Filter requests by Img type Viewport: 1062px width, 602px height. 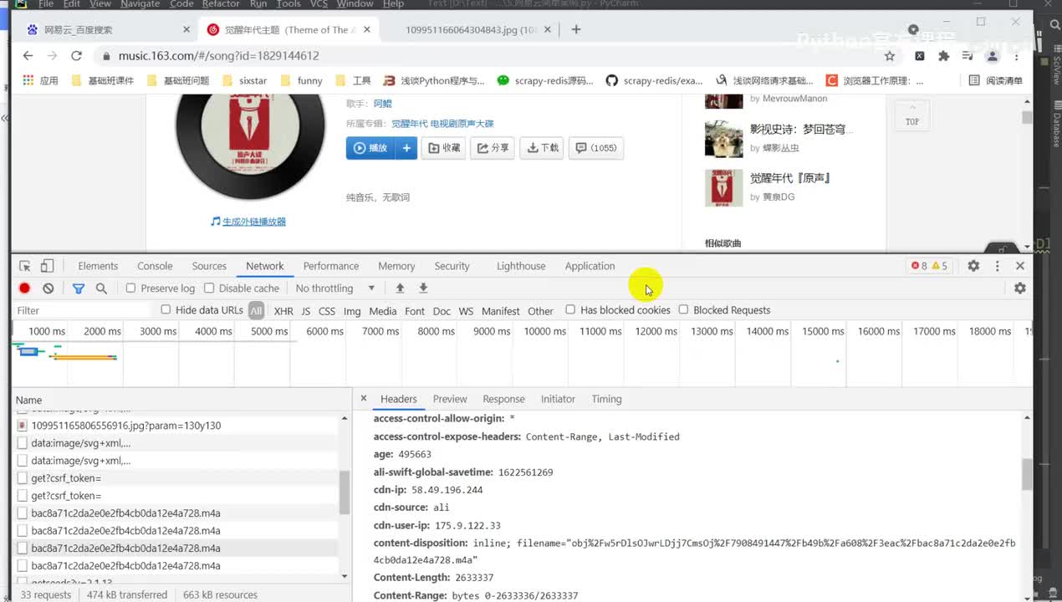point(352,311)
